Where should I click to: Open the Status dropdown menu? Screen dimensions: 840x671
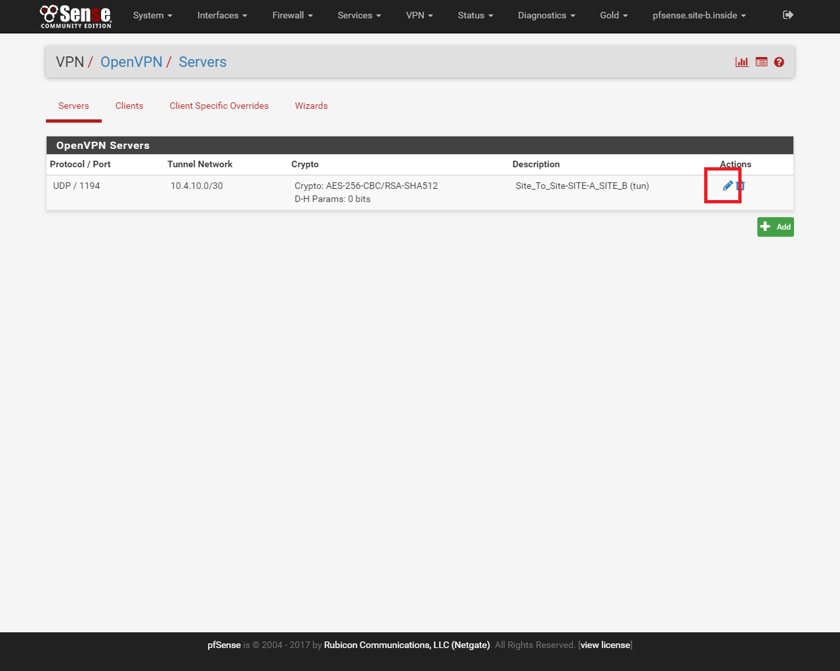coord(475,15)
